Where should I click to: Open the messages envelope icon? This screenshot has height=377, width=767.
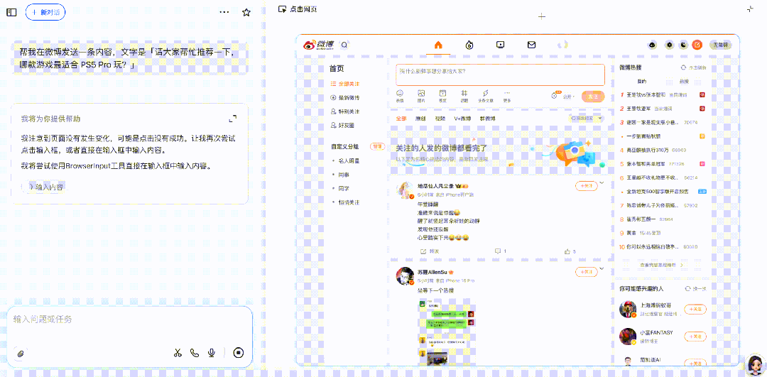[x=531, y=45]
